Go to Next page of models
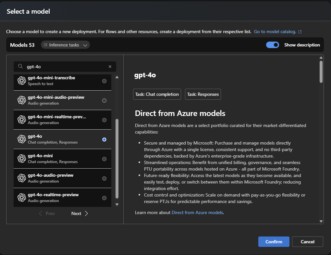Screen dimensions: 331x255 coord(80,213)
